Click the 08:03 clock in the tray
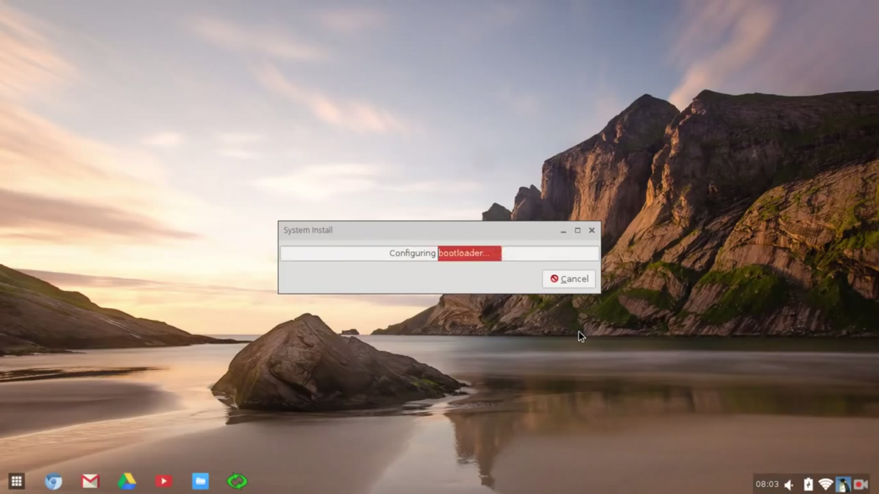 click(x=767, y=484)
